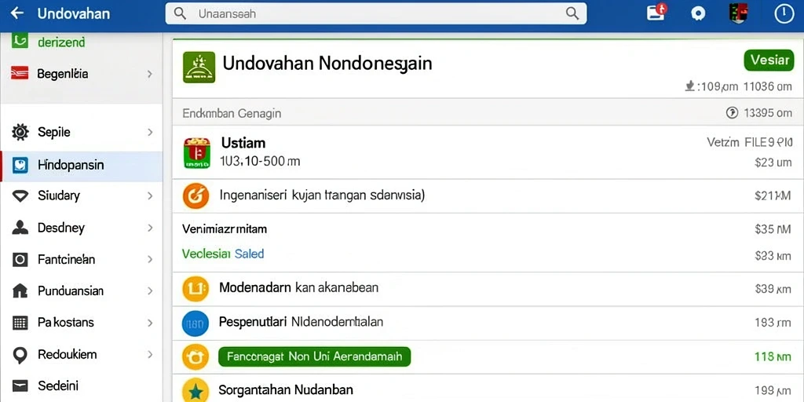Click inside the Unaanseah search field
This screenshot has height=402, width=804.
coord(376,14)
